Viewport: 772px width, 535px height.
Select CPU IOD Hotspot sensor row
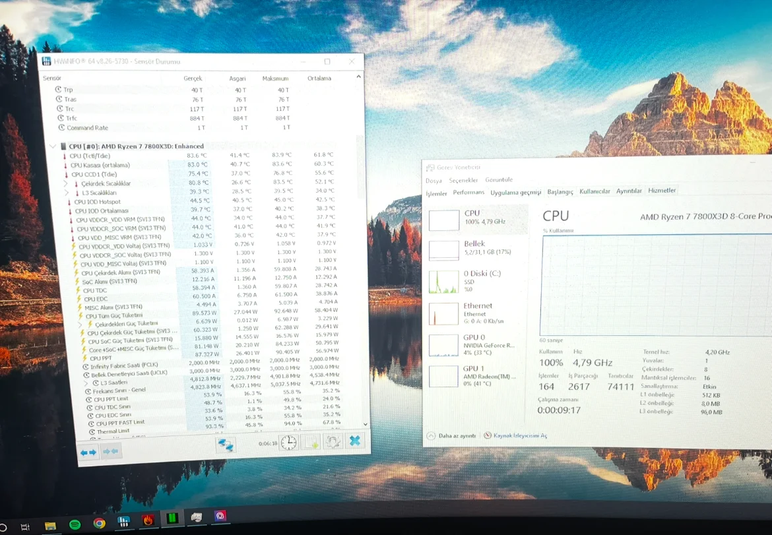(x=203, y=201)
